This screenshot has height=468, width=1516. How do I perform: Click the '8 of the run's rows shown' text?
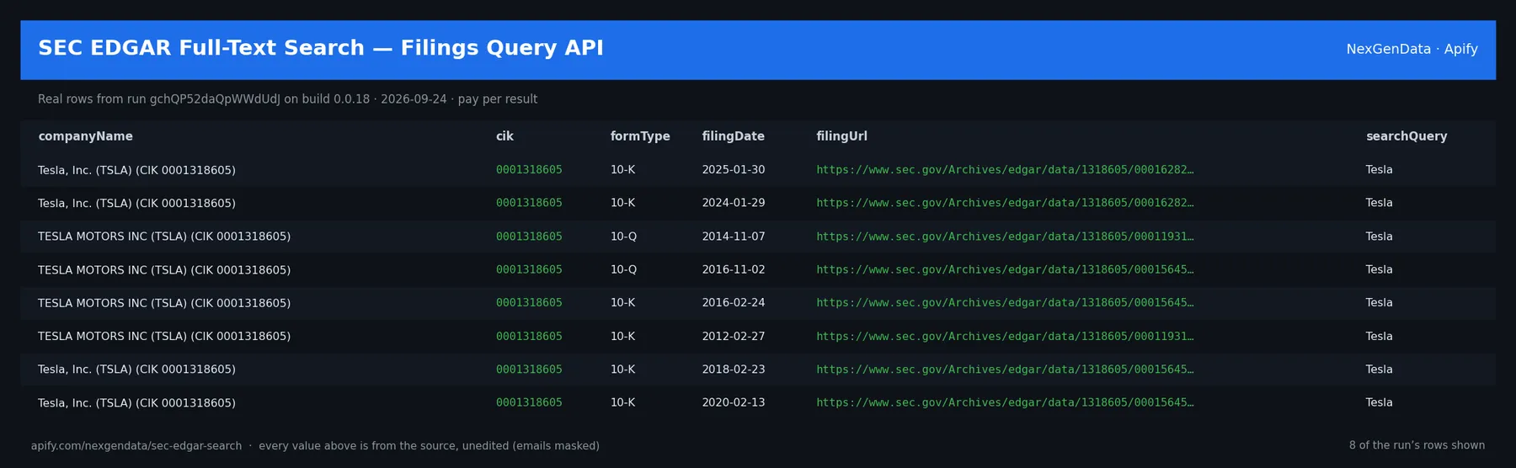[x=1417, y=445]
